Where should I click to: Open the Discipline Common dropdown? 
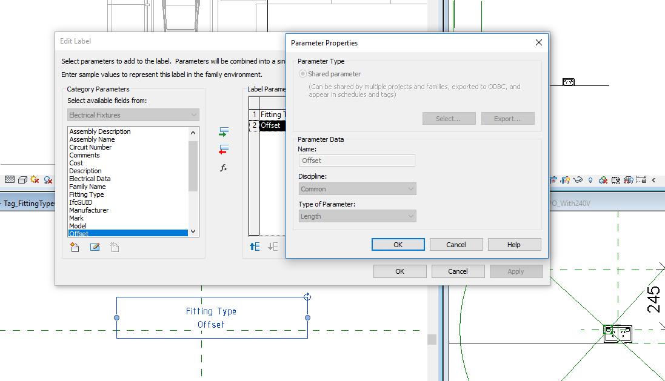point(357,189)
